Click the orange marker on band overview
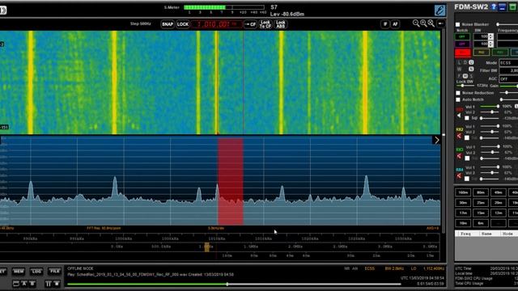 [207, 247]
